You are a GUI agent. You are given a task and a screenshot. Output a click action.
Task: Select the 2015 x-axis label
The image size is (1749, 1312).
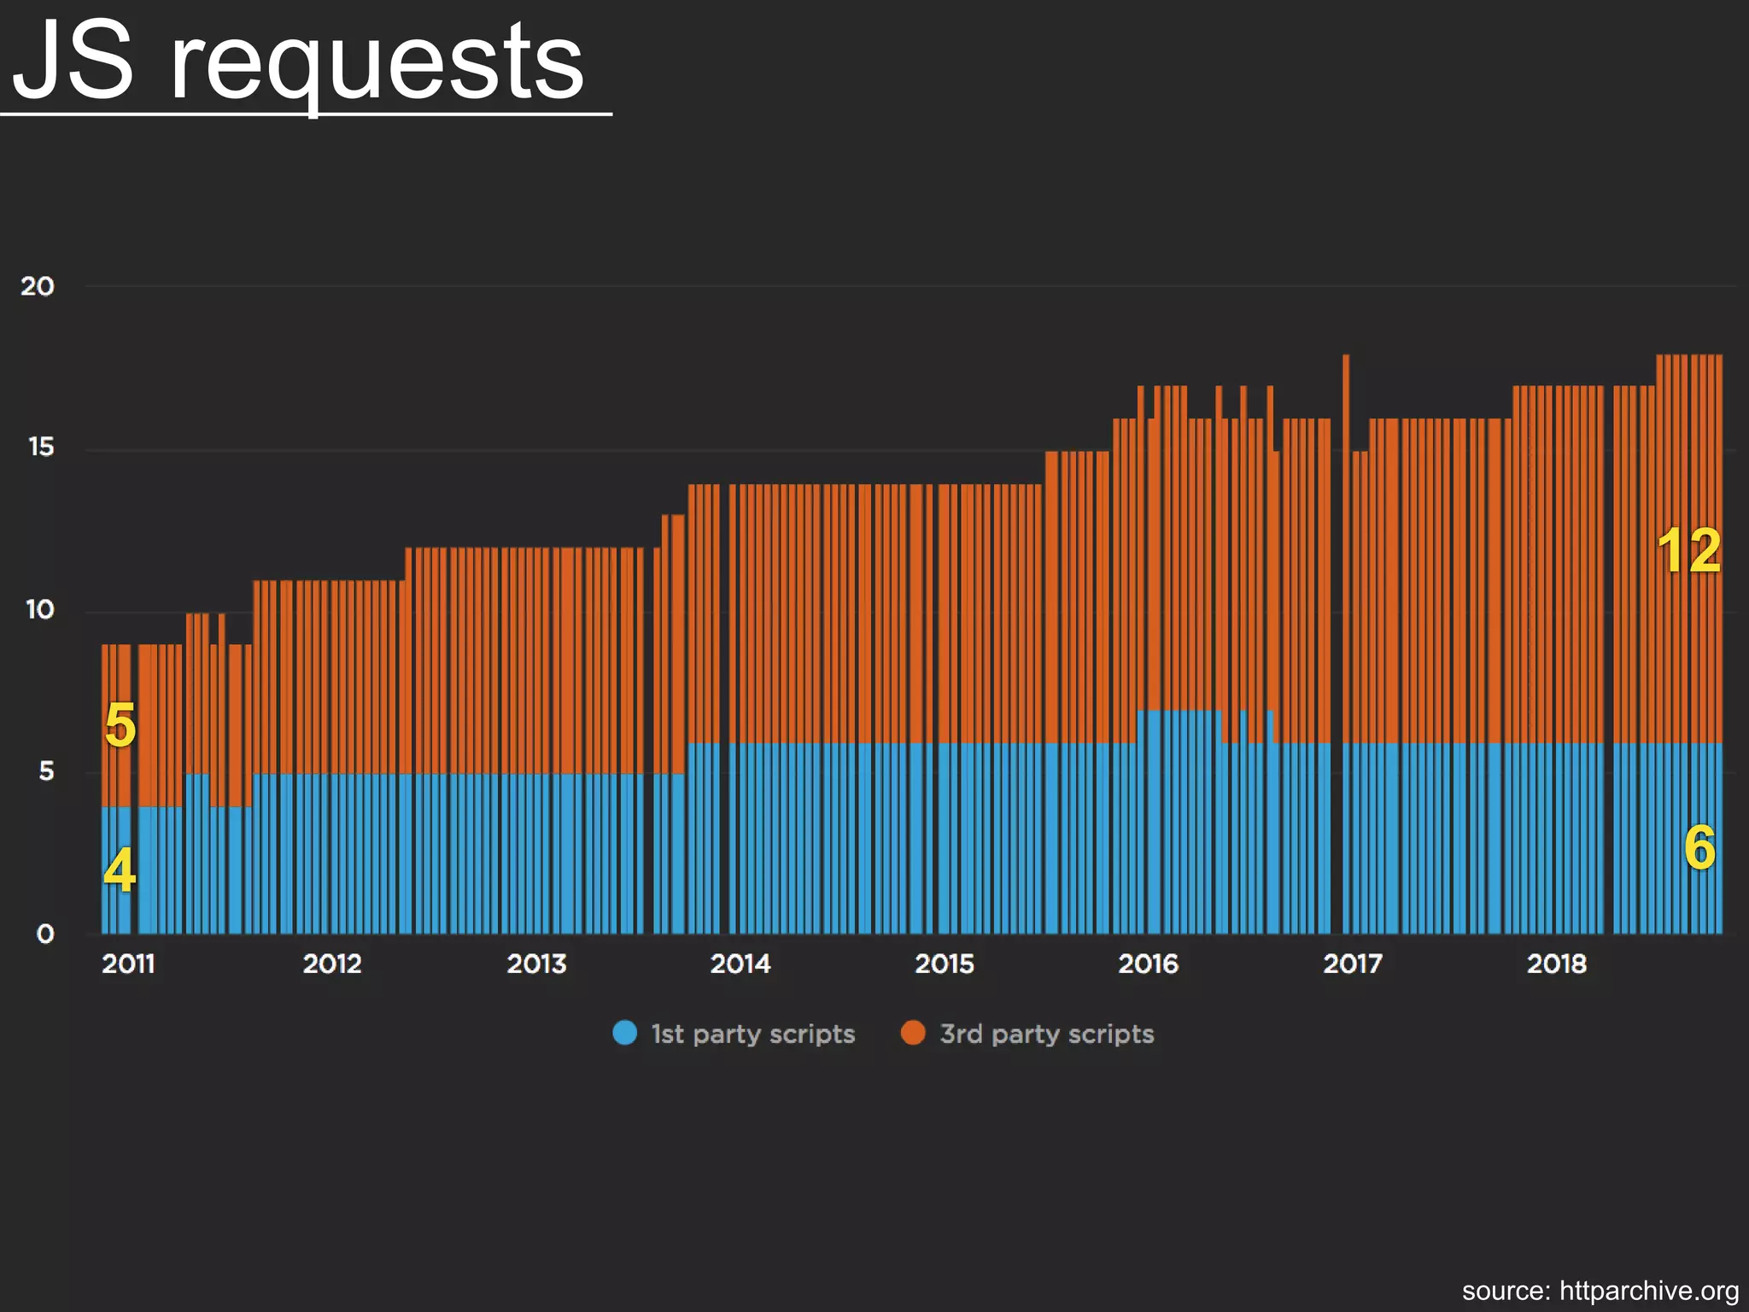click(x=945, y=963)
